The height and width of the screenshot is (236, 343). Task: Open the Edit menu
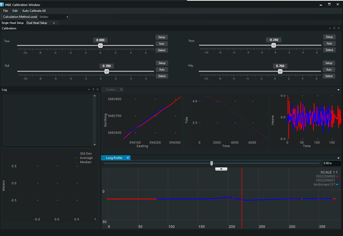point(15,11)
